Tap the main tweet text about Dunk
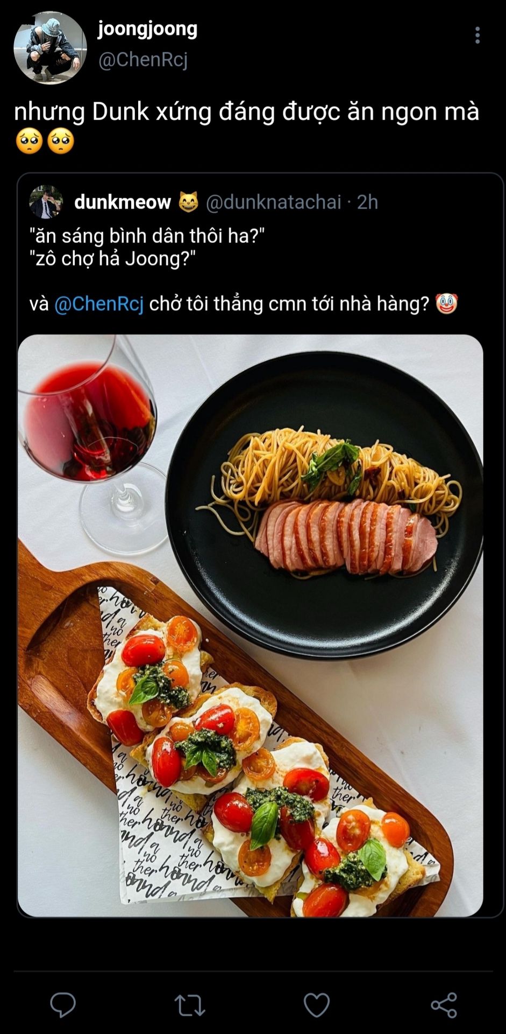This screenshot has width=506, height=1034. (246, 112)
